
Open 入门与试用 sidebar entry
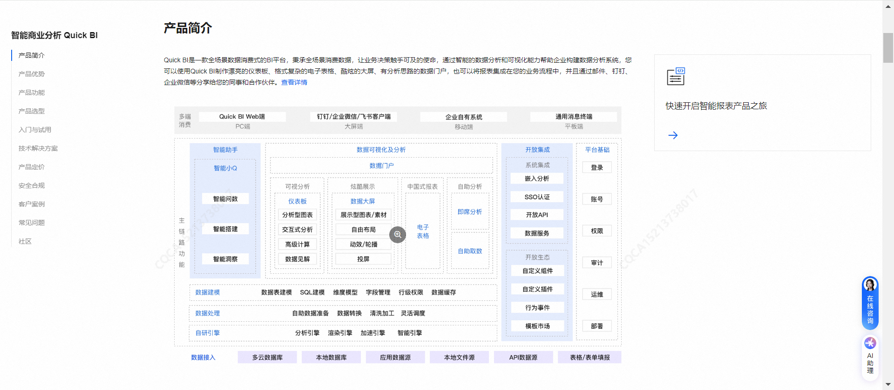pyautogui.click(x=35, y=130)
